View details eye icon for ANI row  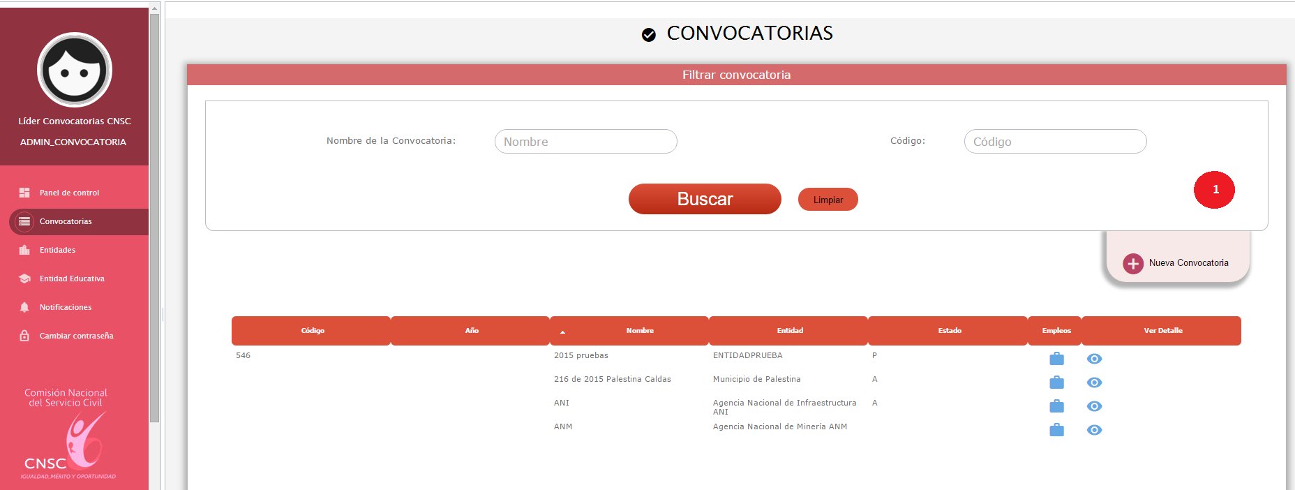coord(1094,406)
